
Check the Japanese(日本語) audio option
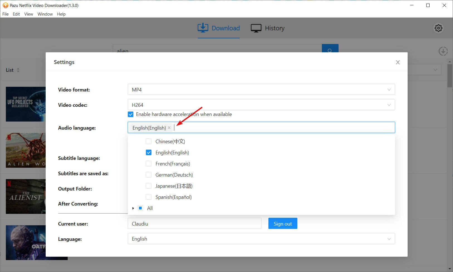149,186
